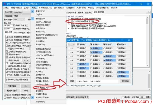
Task: Click the 帮助 button
Action: coord(26,91)
